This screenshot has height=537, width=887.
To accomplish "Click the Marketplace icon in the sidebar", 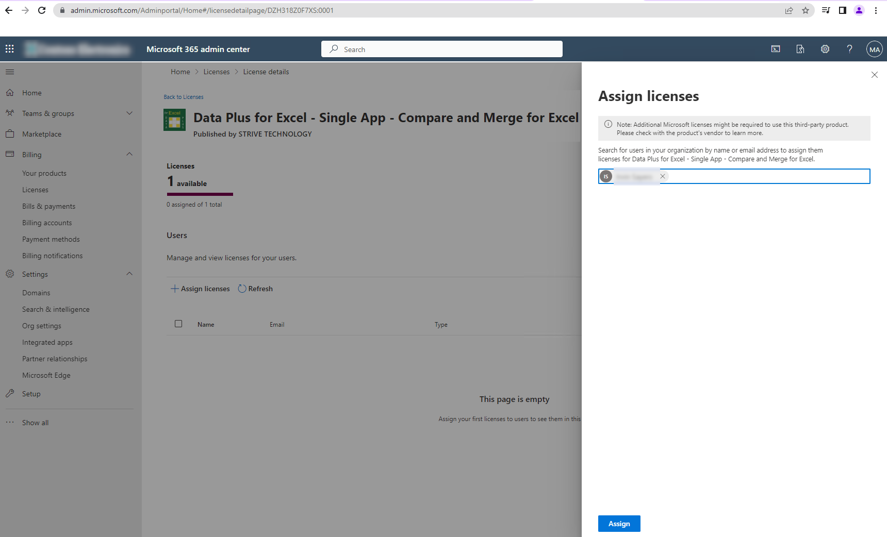I will pyautogui.click(x=10, y=133).
